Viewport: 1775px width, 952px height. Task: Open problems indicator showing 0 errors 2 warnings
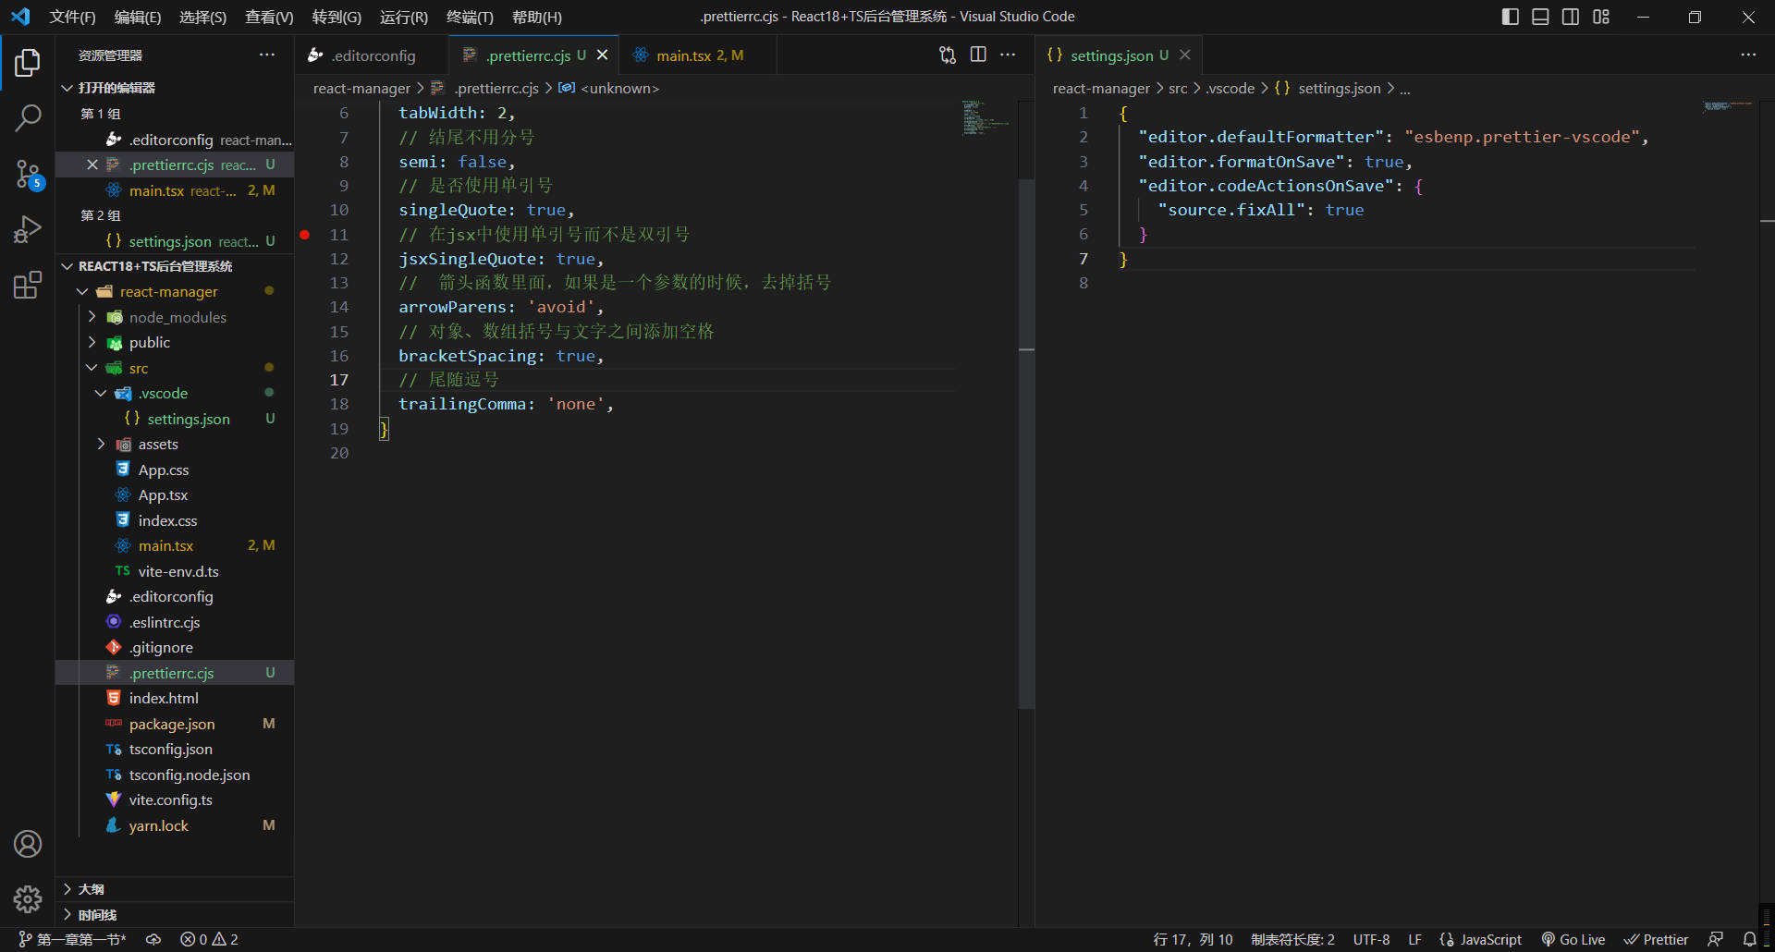(x=209, y=939)
